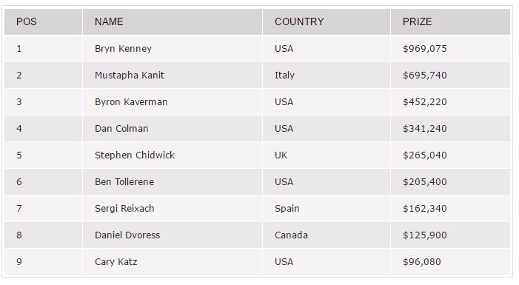Click the COUNTRY column header
The height and width of the screenshot is (285, 519).
[x=299, y=22]
